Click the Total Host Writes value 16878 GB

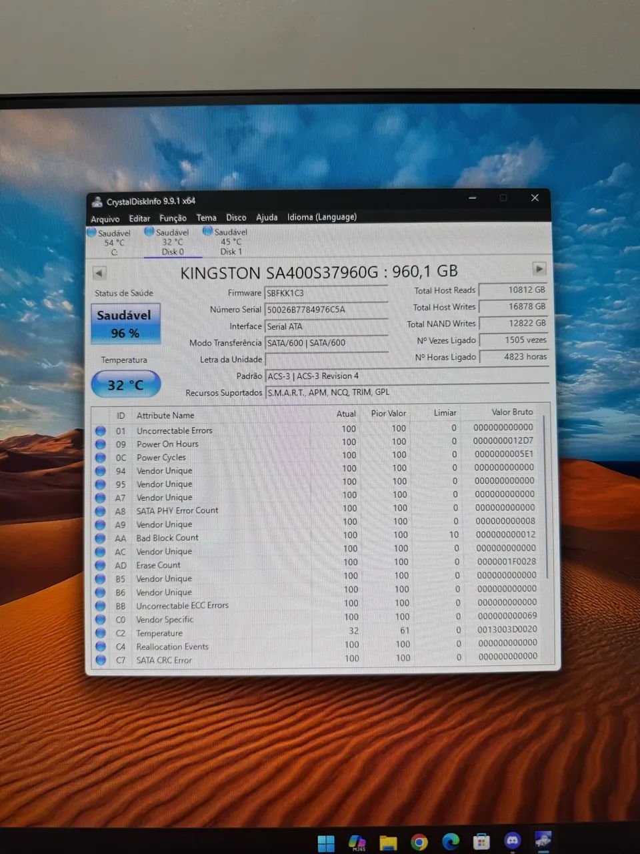click(x=514, y=307)
